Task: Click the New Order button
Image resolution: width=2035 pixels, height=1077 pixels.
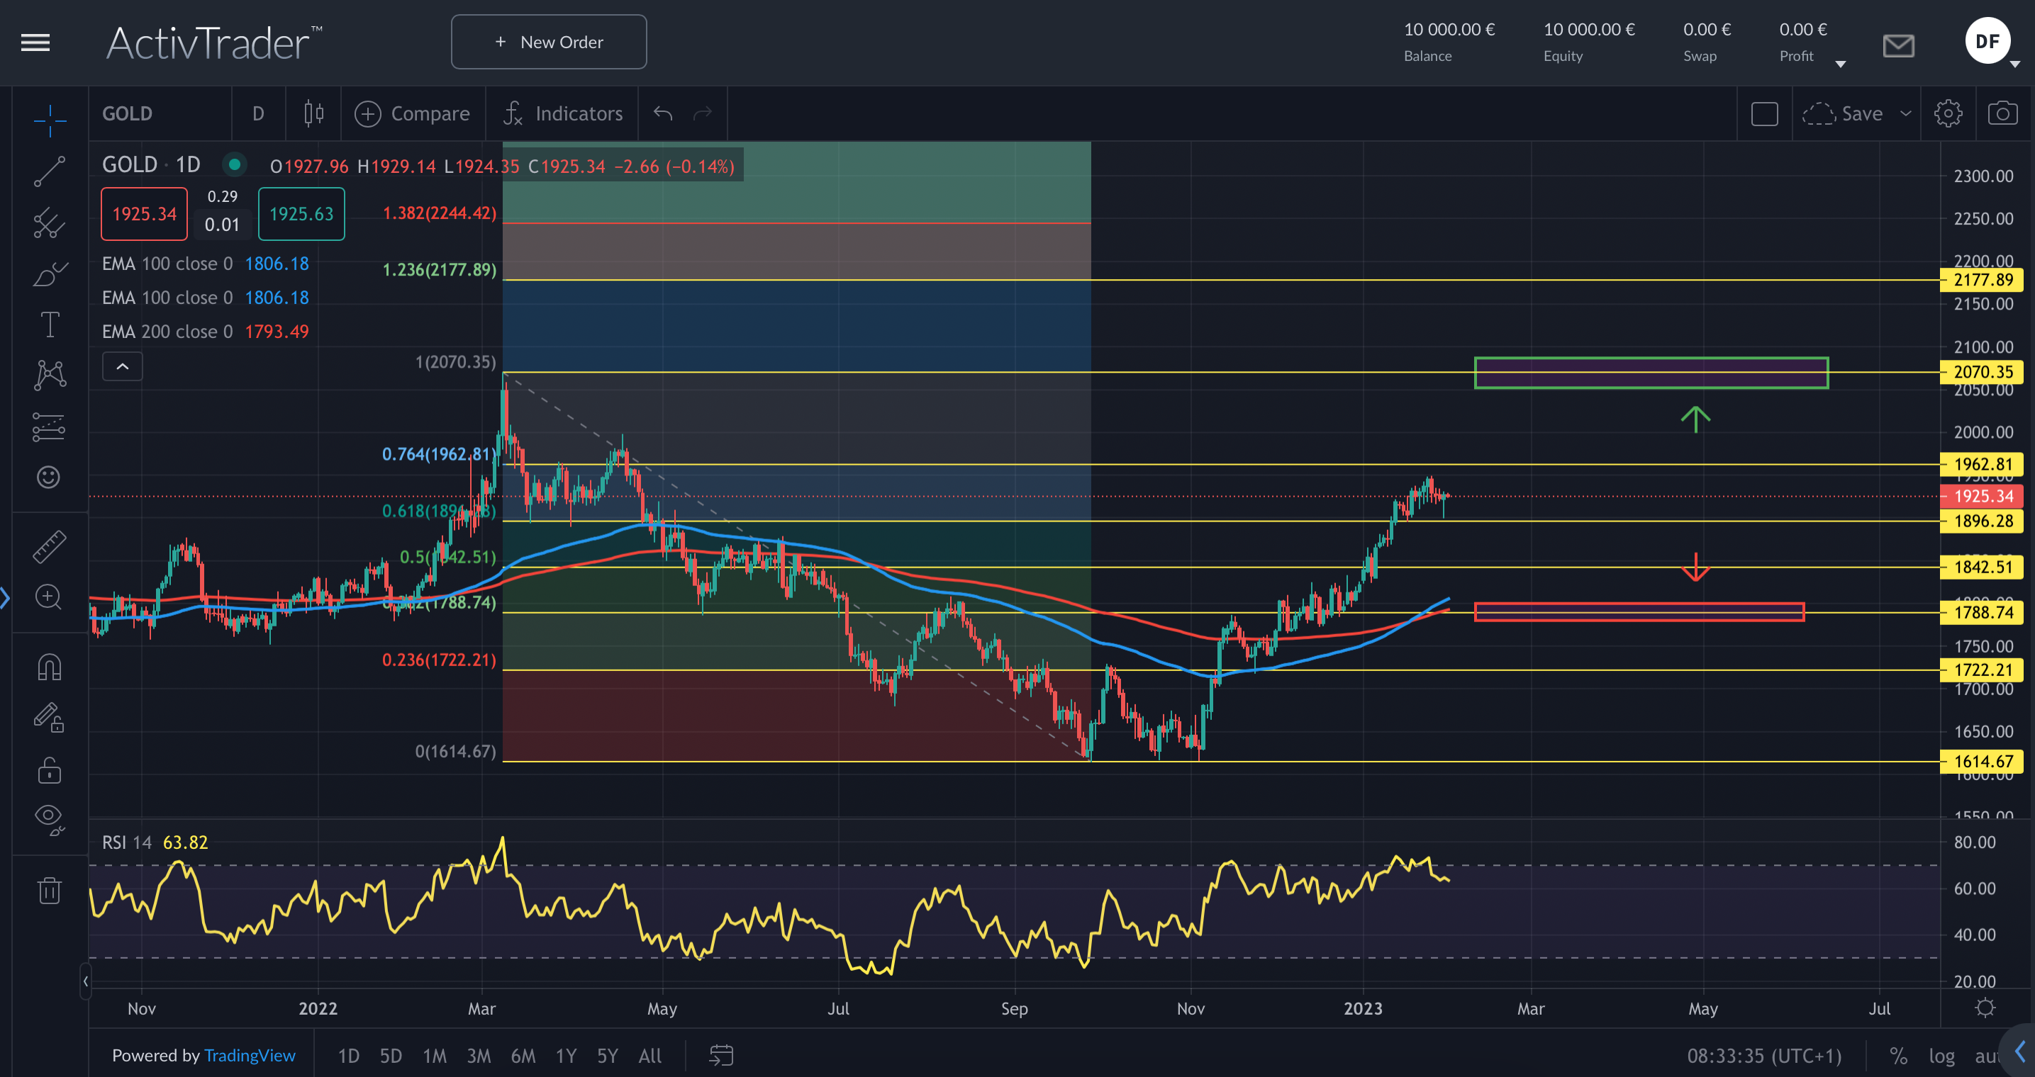Action: point(548,43)
